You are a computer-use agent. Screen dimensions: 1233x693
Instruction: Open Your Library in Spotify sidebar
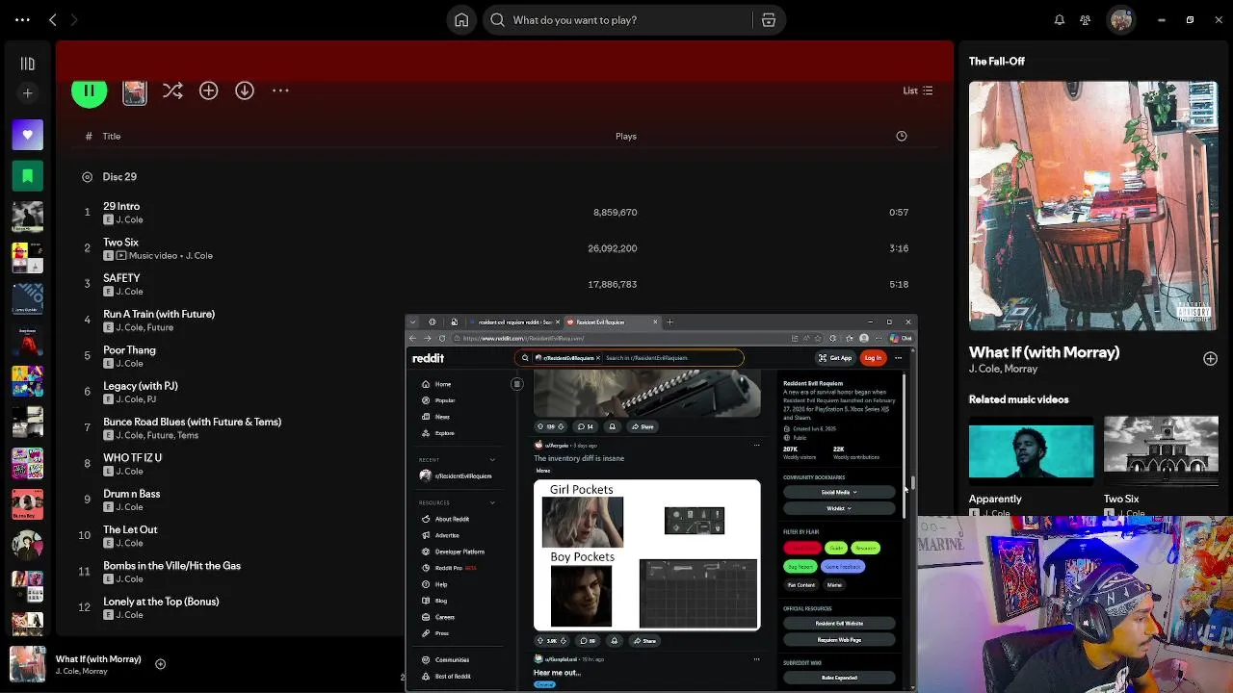tap(27, 64)
